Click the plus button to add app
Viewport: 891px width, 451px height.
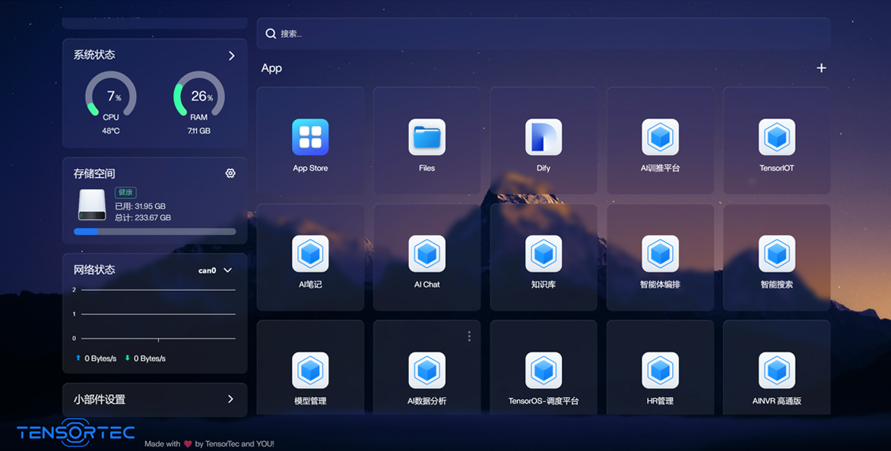(821, 68)
